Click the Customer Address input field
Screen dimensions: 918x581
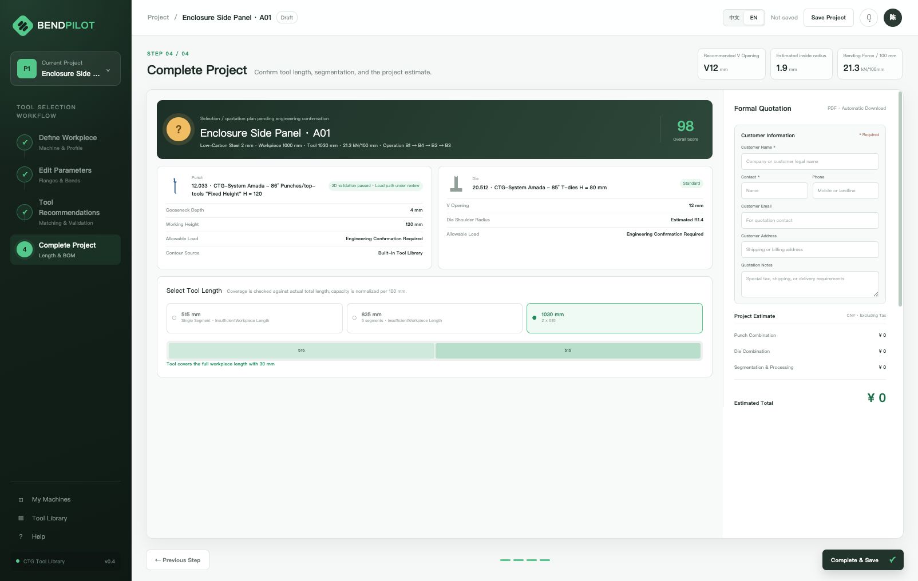(x=810, y=249)
